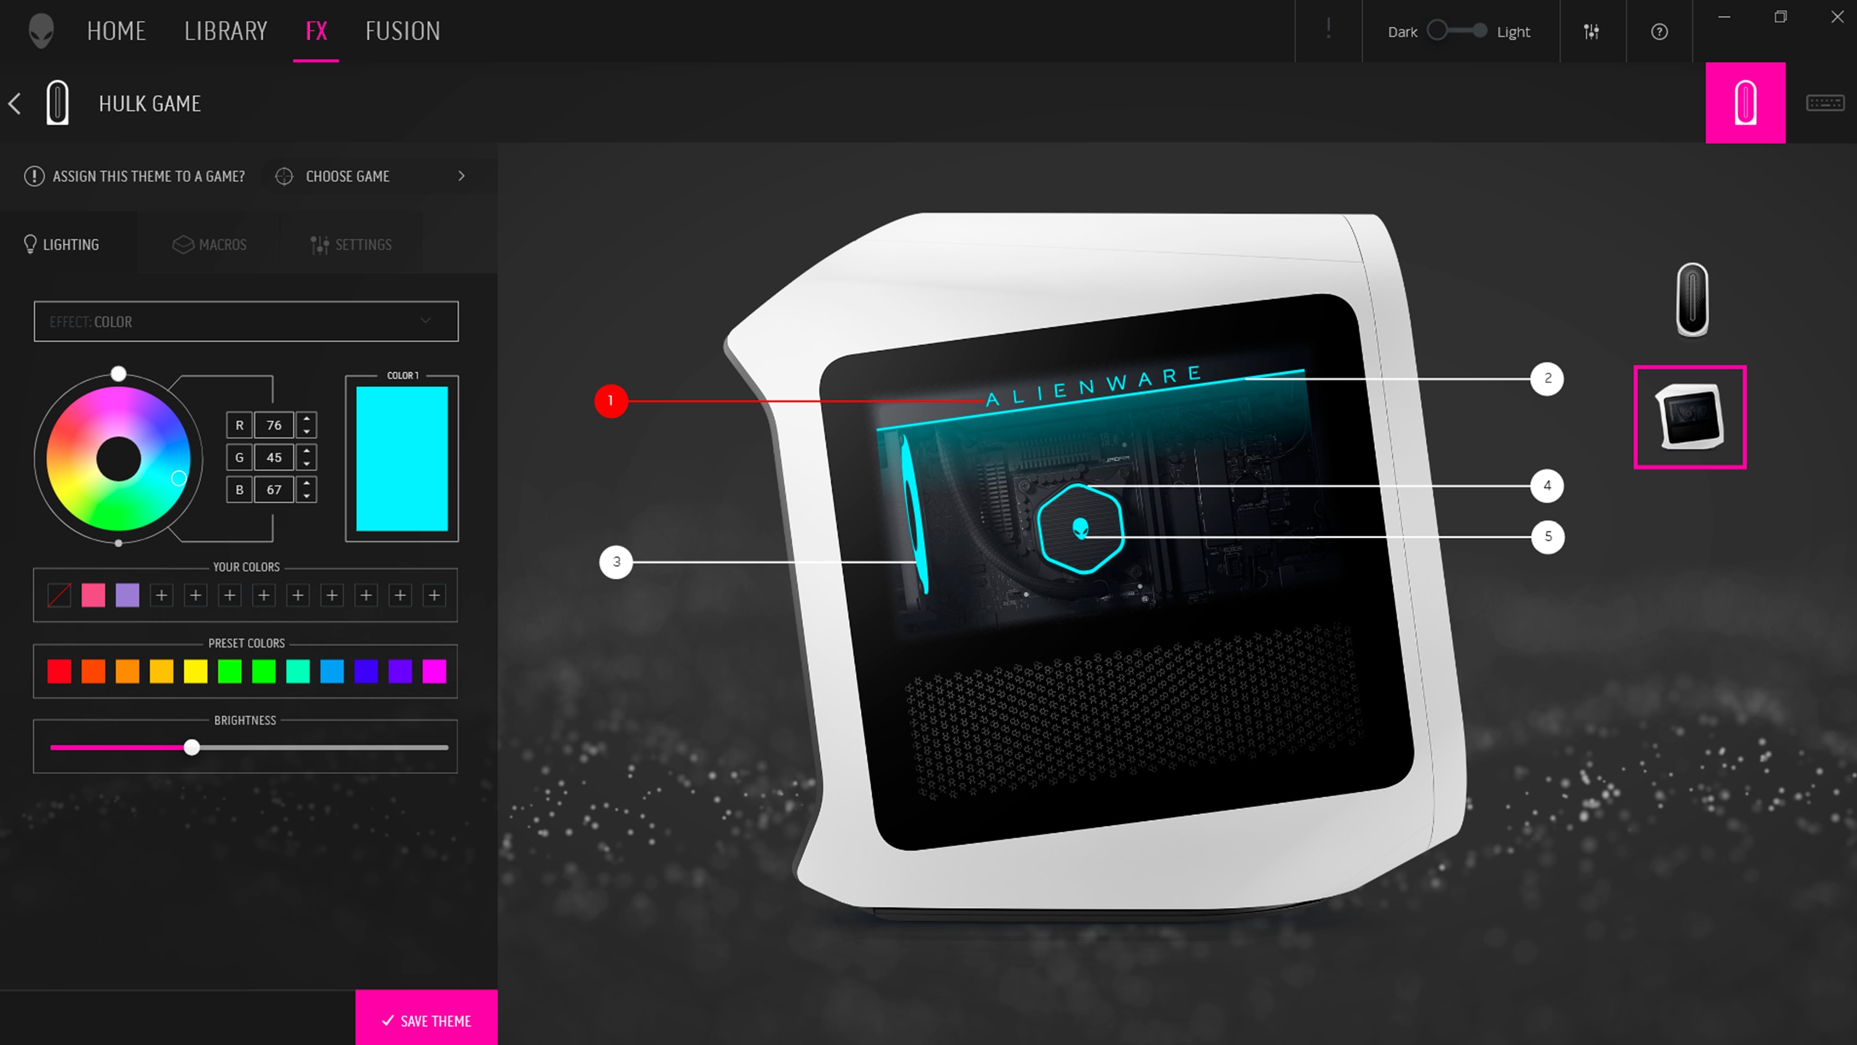Viewport: 1857px width, 1045px height.
Task: Expand the EFFECT COLOR dropdown
Action: click(x=427, y=321)
